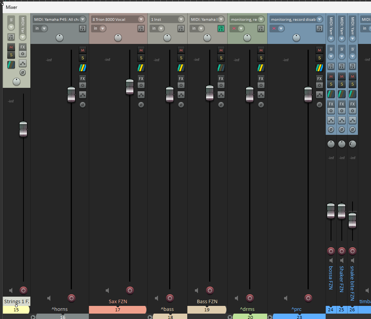The width and height of the screenshot is (371, 319).
Task: Open red X record mode dropdown on ^drms
Action: 237,29
